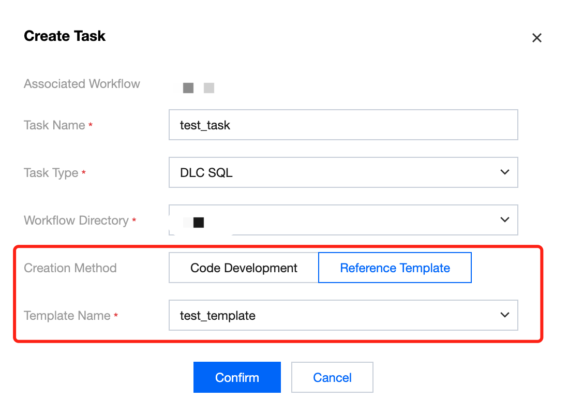
Task: Close the Create Task dialog
Action: 537,38
